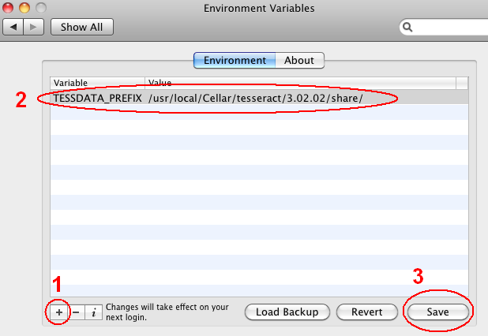Viewport: 488px width, 336px height.
Task: Sort by Value column header
Action: (301, 83)
